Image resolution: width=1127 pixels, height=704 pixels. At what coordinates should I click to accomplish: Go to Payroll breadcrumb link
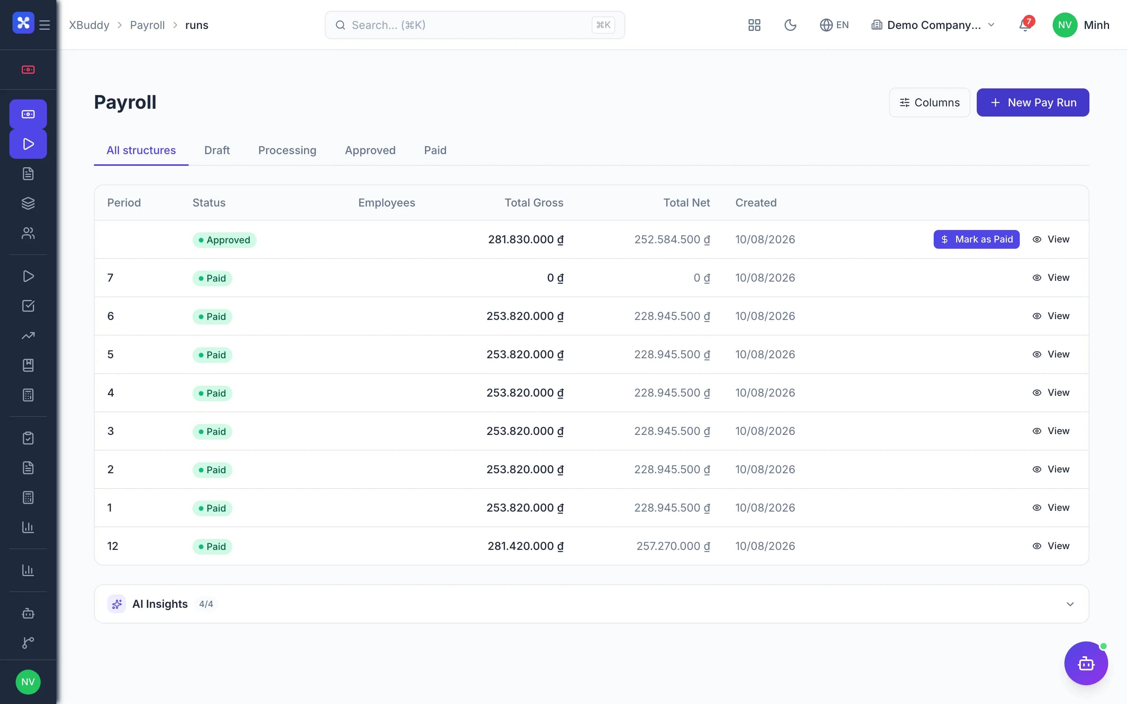pos(147,25)
